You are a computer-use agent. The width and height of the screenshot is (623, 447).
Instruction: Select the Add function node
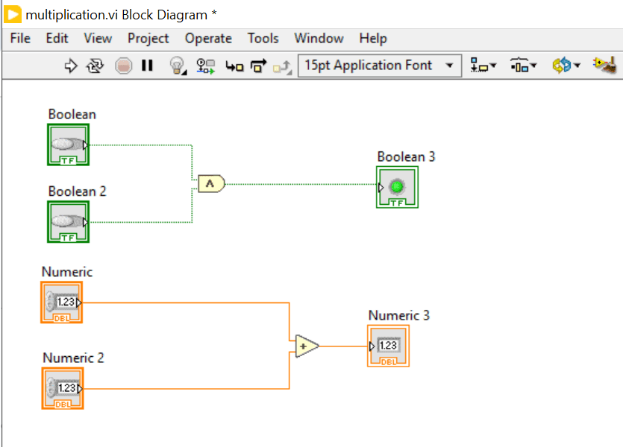[306, 346]
